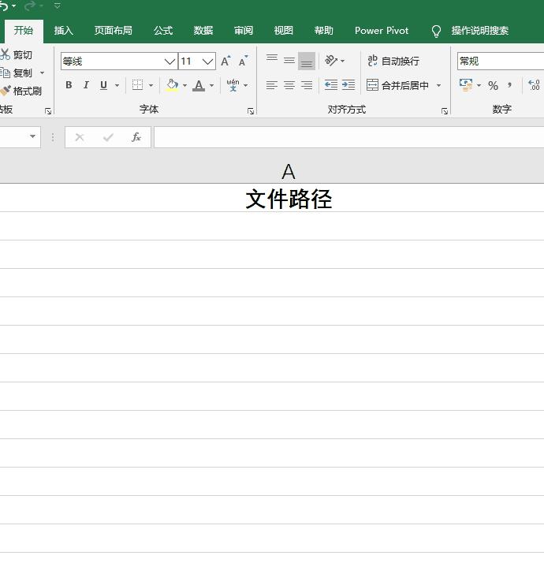This screenshot has height=574, width=544.
Task: Open the Undo history dropdown arrow
Action: (x=14, y=6)
